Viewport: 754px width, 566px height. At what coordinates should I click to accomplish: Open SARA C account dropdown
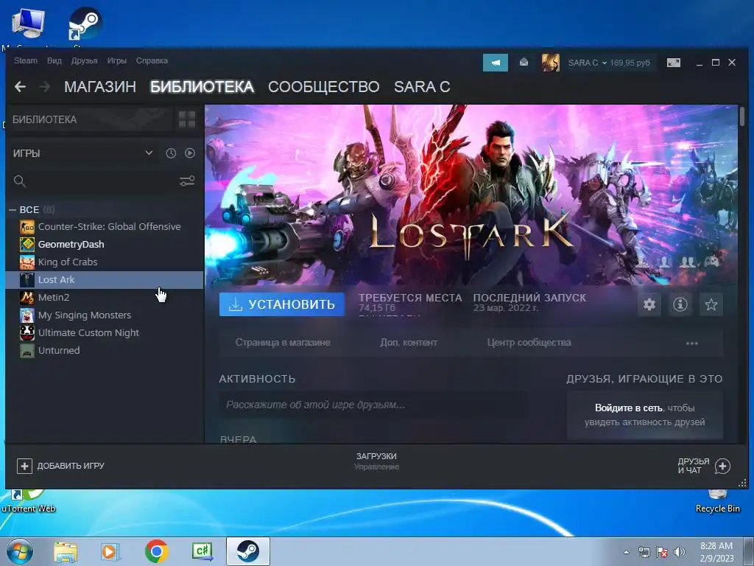click(587, 63)
